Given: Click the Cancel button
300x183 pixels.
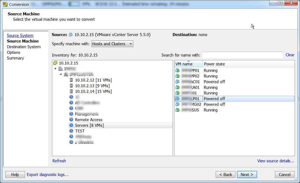Looking at the screenshot, I should [284, 174].
